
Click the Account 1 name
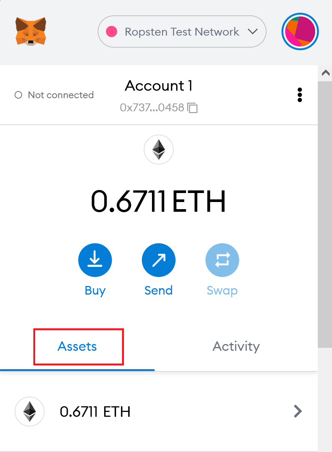159,86
